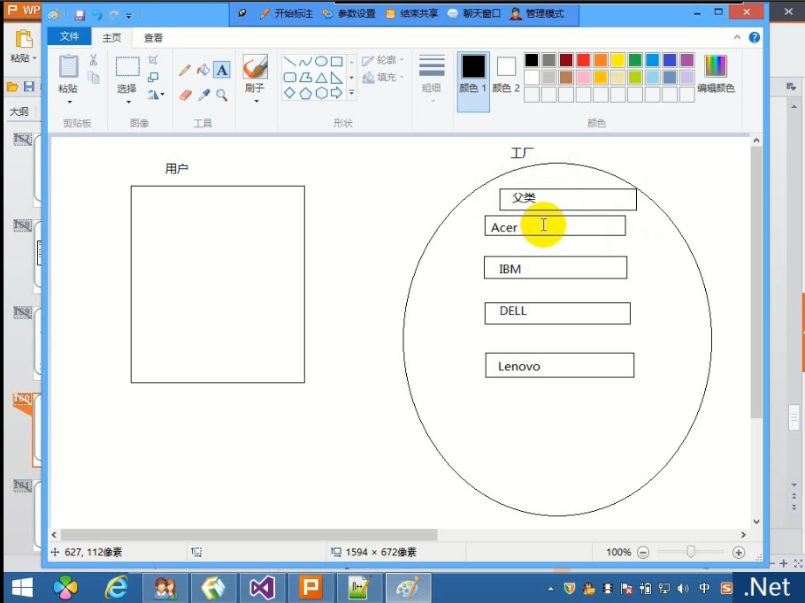
Task: Pick the red color swatch
Action: tap(583, 60)
